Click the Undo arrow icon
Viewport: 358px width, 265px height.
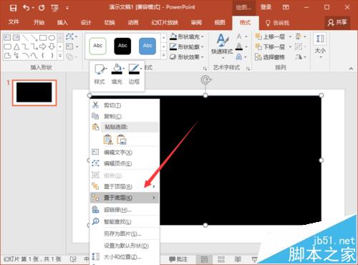(26, 8)
